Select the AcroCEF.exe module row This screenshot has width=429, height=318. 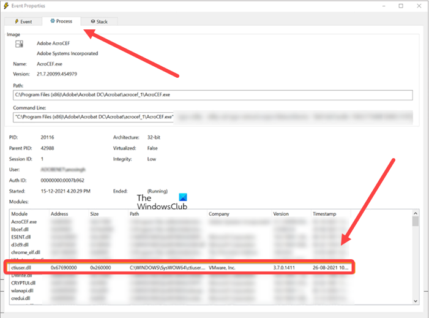coord(181,222)
